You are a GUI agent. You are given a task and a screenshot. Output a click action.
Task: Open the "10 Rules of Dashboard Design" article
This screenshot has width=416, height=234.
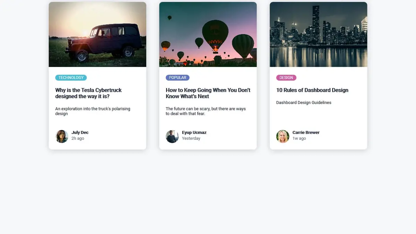pyautogui.click(x=312, y=90)
